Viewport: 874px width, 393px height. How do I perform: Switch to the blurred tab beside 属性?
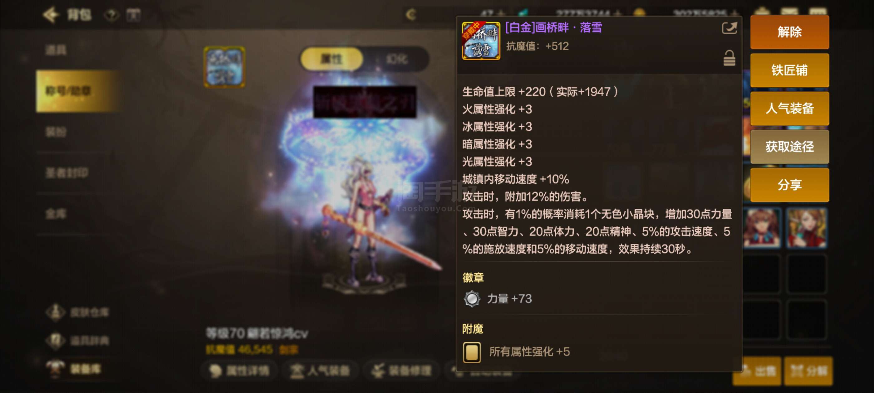(x=396, y=59)
